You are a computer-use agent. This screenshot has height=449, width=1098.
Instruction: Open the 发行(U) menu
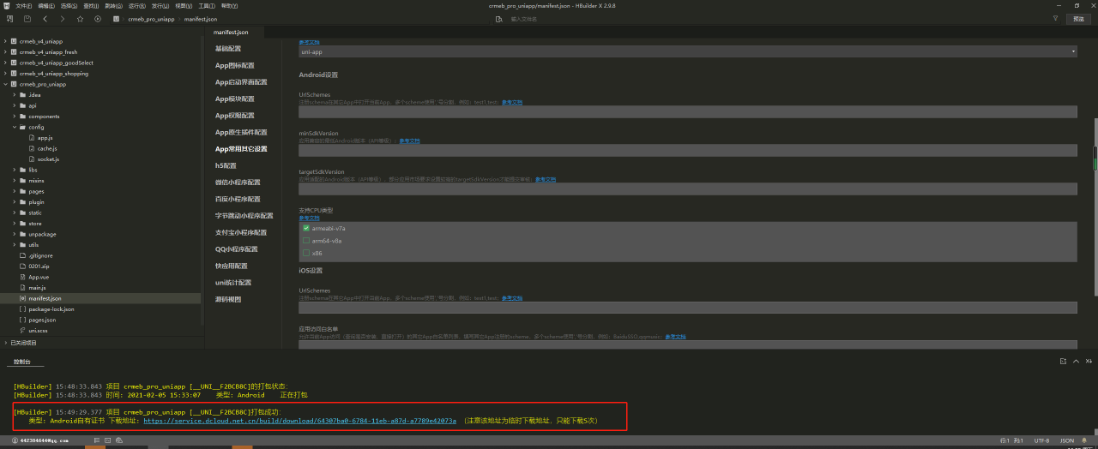(x=160, y=5)
